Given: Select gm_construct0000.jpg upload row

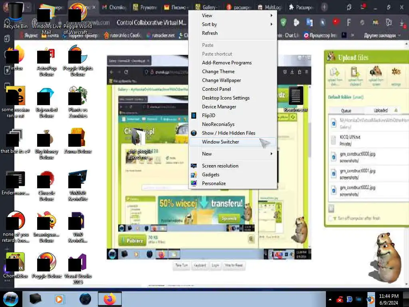Looking at the screenshot, I should pos(368,157).
